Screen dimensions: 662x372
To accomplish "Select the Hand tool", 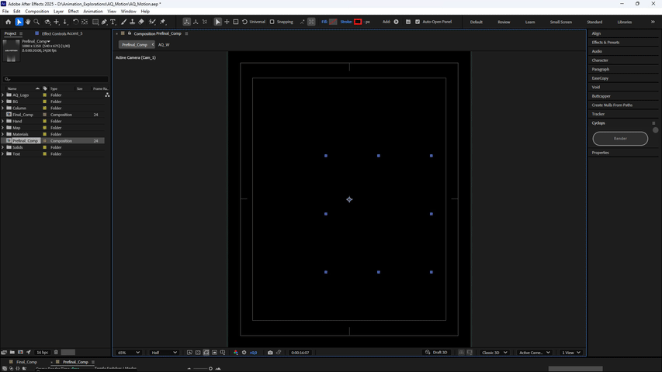I will [x=28, y=22].
